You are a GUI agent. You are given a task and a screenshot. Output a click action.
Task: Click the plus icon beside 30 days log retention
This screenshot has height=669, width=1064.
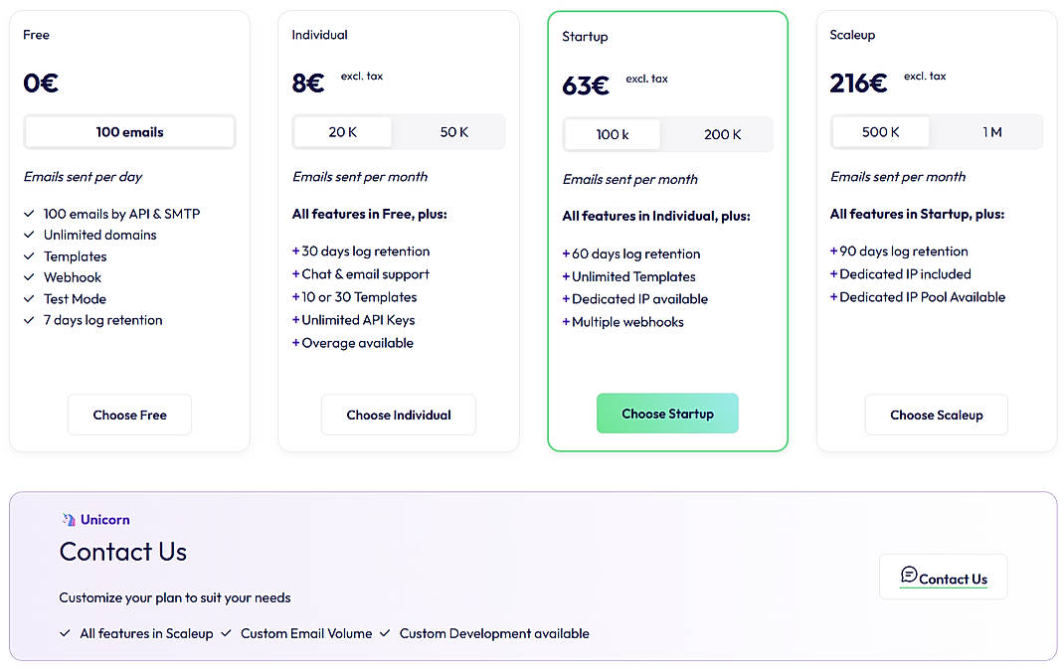click(296, 251)
